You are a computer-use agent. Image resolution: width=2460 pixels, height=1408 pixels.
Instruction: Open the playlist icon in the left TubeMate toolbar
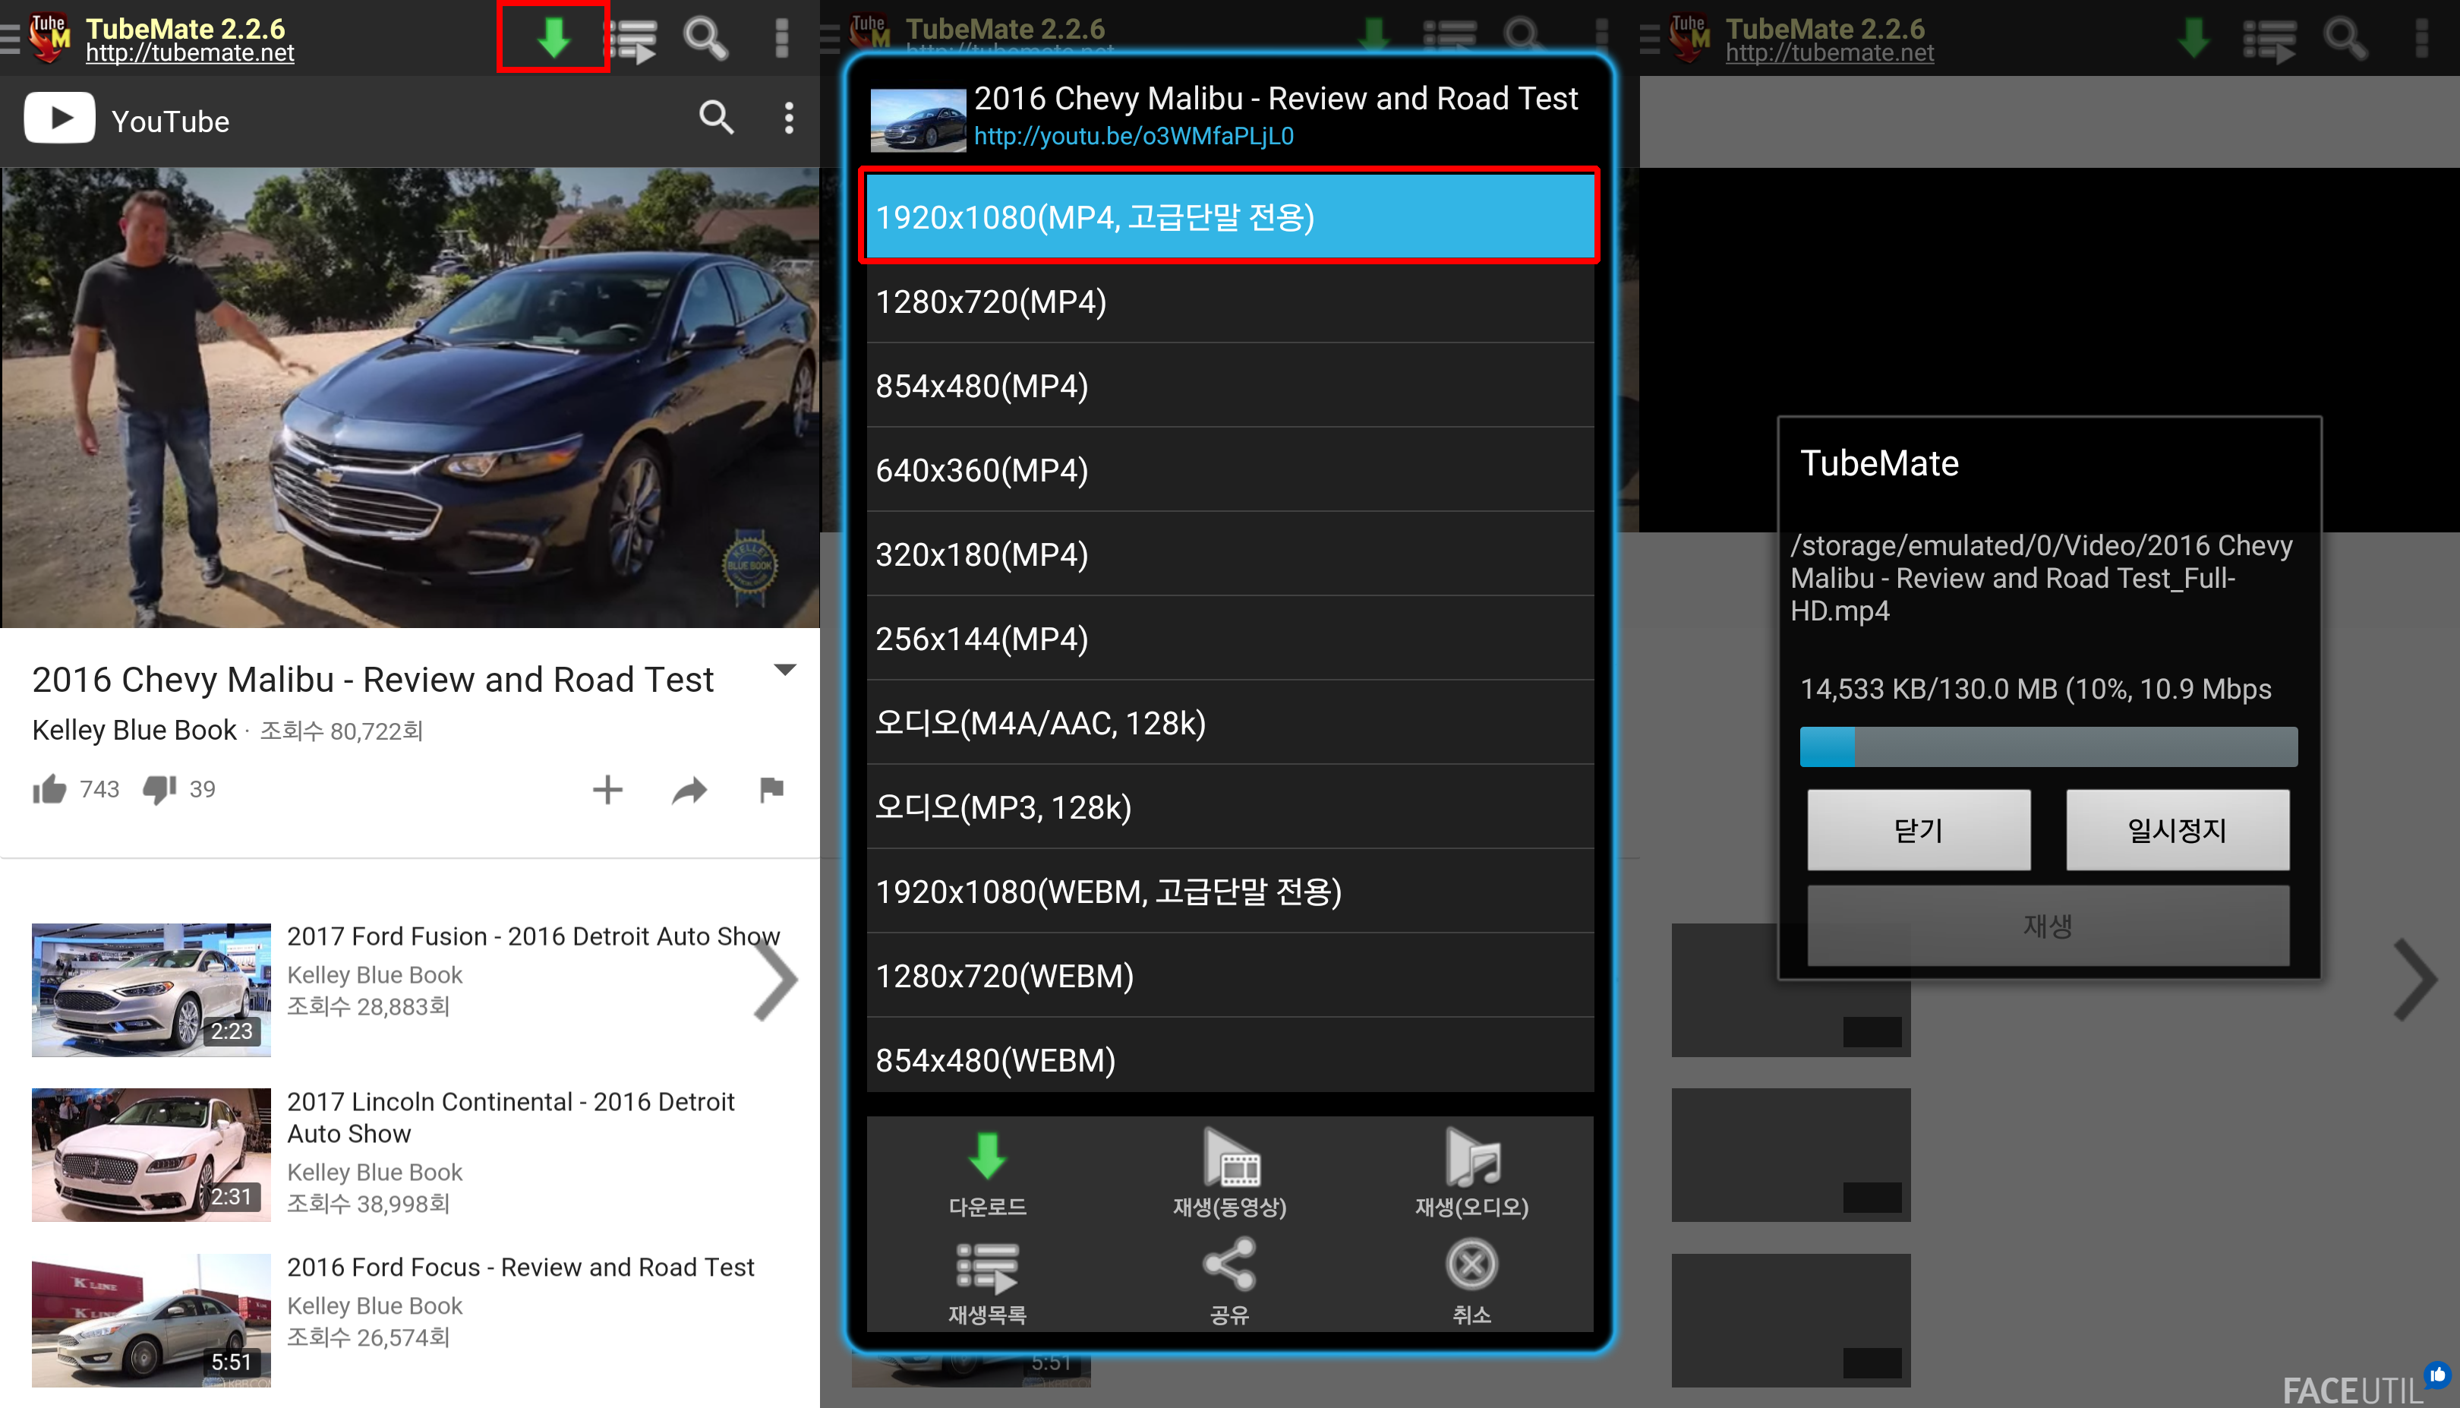tap(631, 39)
